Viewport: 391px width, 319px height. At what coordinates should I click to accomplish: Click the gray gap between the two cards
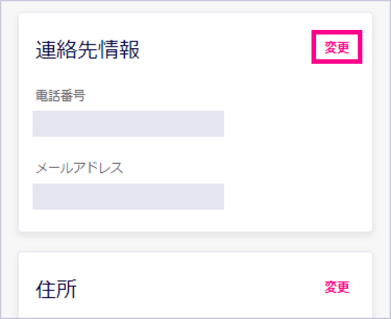195,242
